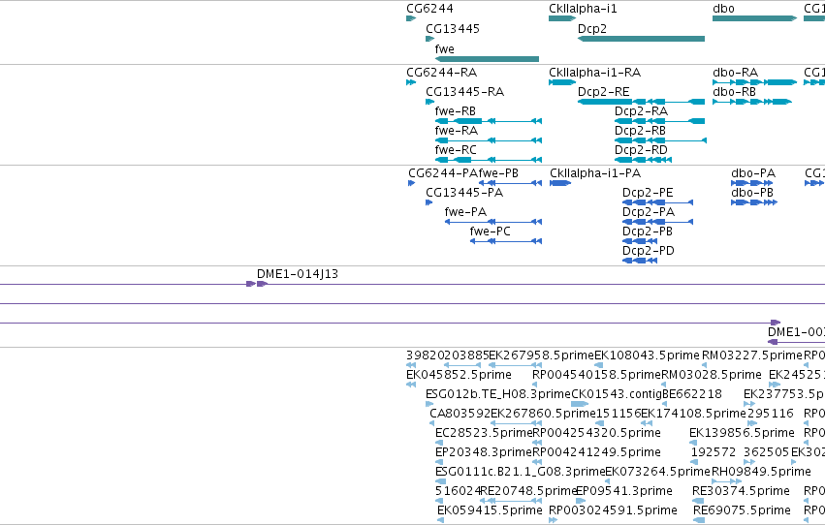Click the CkIIalpha-i1-PA protein feature
The image size is (825, 525).
560,183
